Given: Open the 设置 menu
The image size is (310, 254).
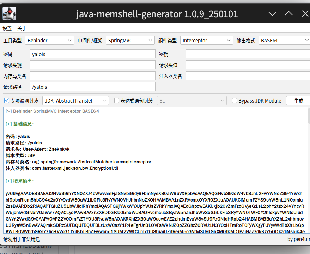Looking at the screenshot, I should (7, 29).
